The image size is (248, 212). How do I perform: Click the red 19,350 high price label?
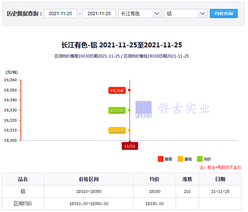pyautogui.click(x=117, y=91)
